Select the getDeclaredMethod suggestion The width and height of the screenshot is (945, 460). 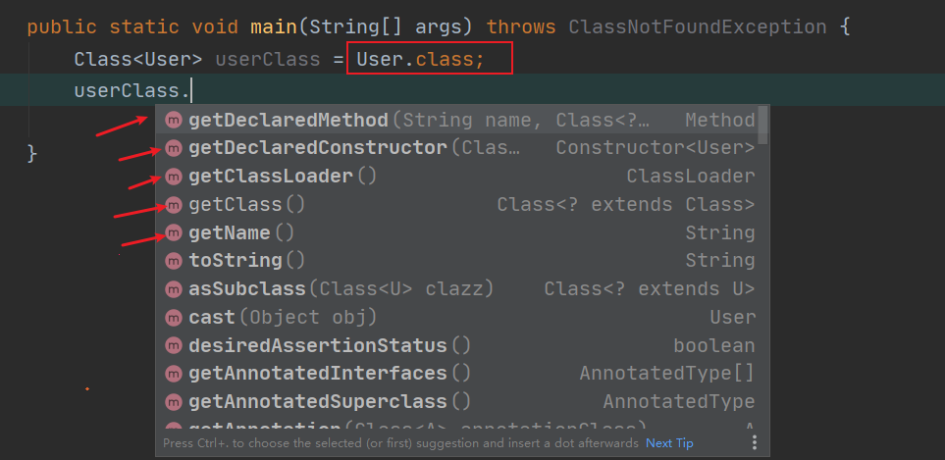click(x=289, y=121)
